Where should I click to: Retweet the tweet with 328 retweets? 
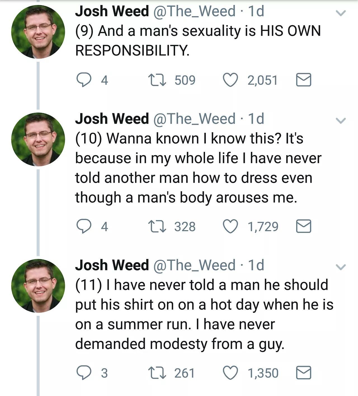[157, 226]
